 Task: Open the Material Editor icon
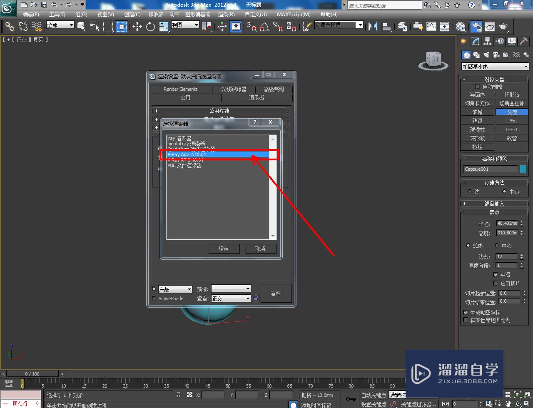point(460,27)
